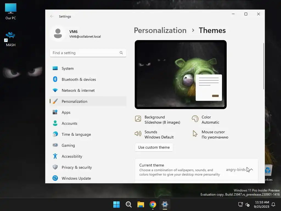Open Accessibility settings
This screenshot has height=211, width=281.
(x=88, y=156)
